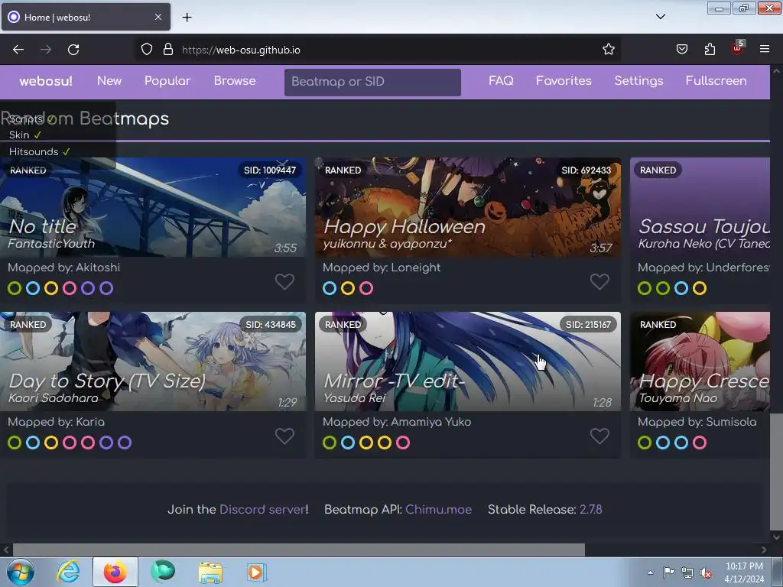Select the SID: 215167 badge

tap(588, 324)
